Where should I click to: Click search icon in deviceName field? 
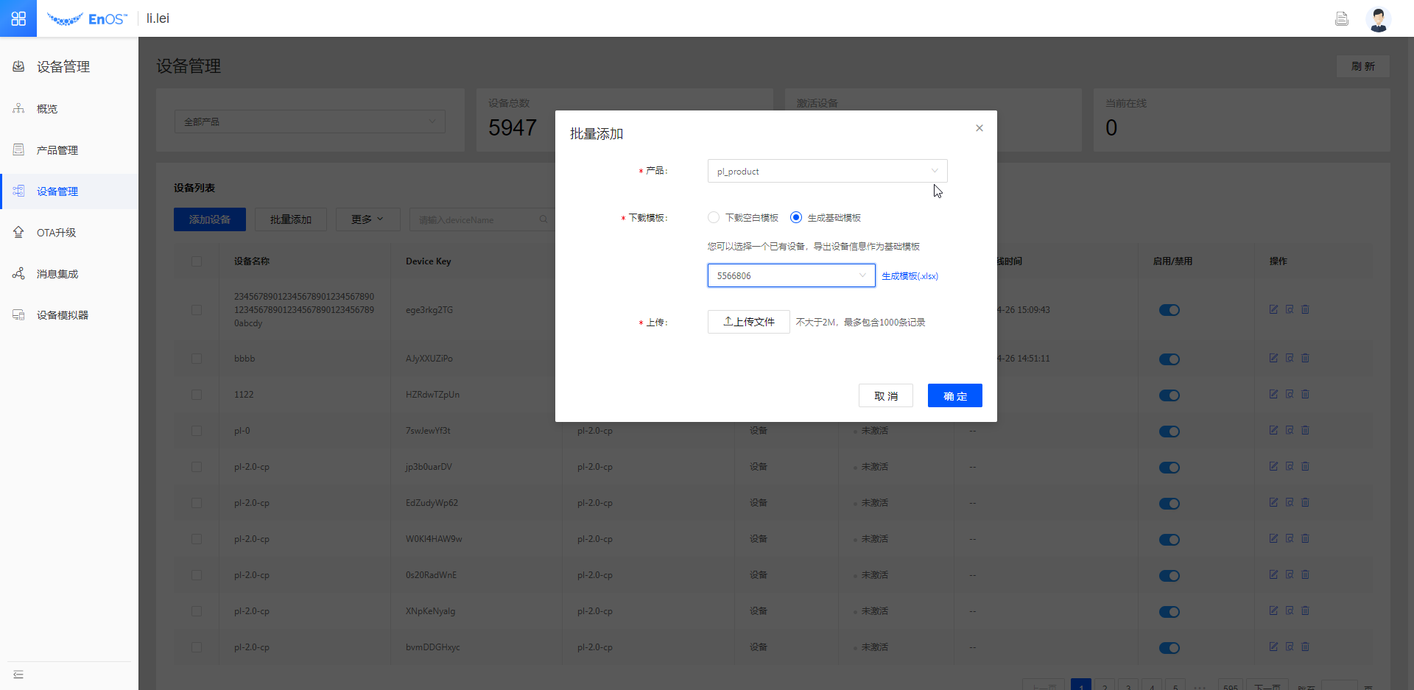(544, 219)
